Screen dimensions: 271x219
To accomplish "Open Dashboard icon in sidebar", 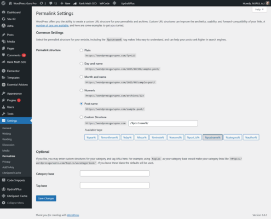I will click(x=3, y=12).
